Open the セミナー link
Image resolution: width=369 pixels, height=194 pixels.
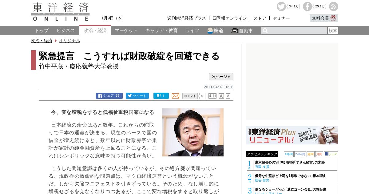281,18
